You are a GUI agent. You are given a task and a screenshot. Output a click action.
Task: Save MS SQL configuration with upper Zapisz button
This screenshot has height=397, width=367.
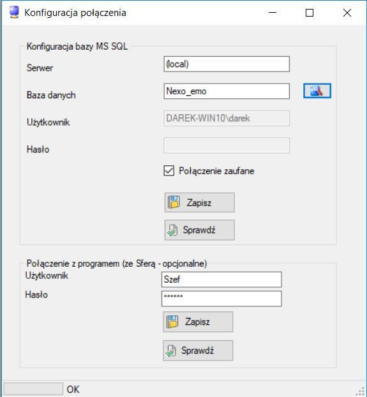(x=199, y=202)
